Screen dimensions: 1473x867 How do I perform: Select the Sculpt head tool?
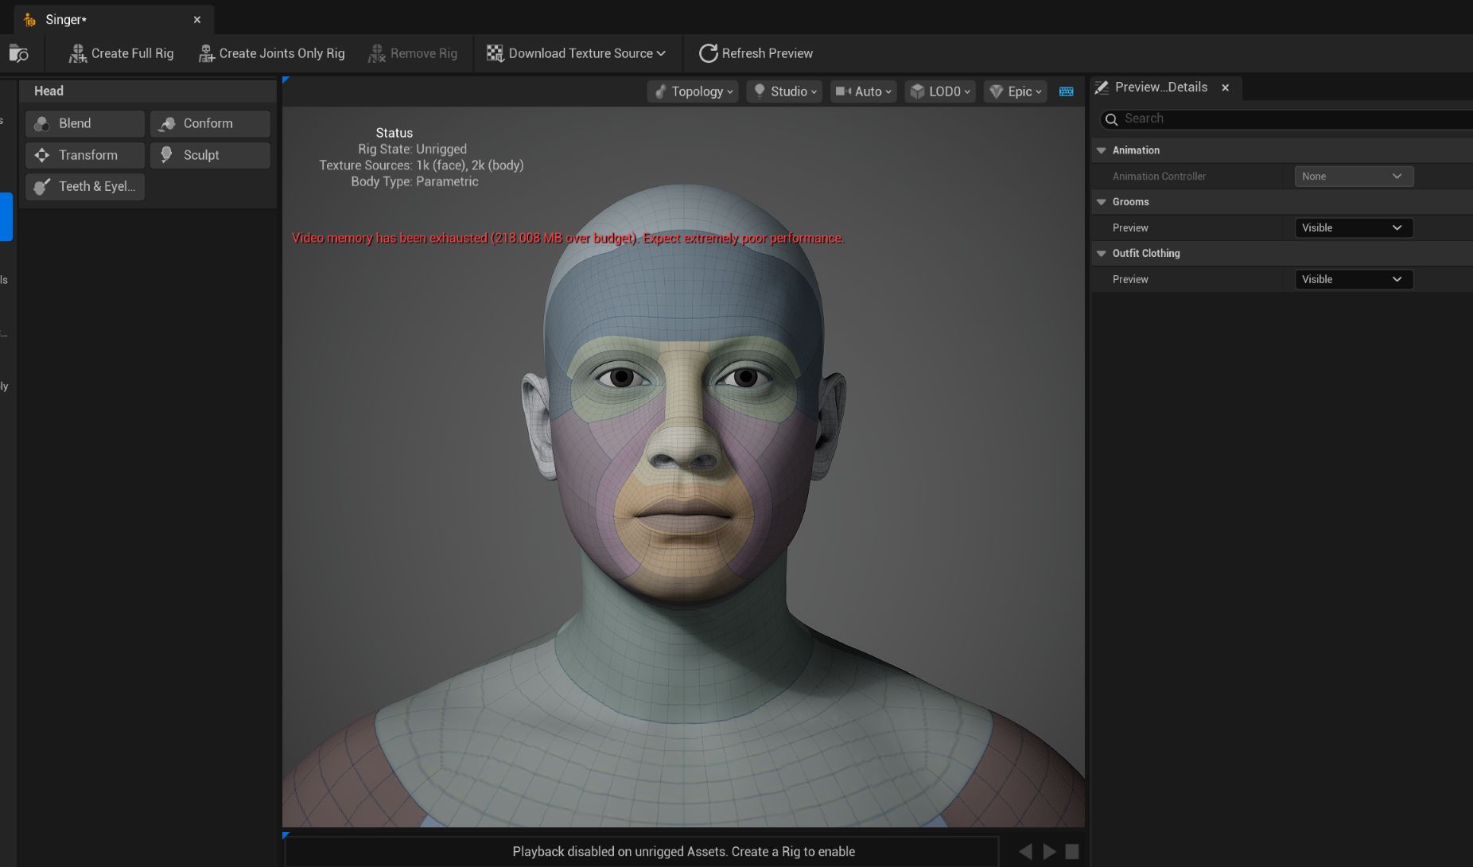(x=210, y=155)
